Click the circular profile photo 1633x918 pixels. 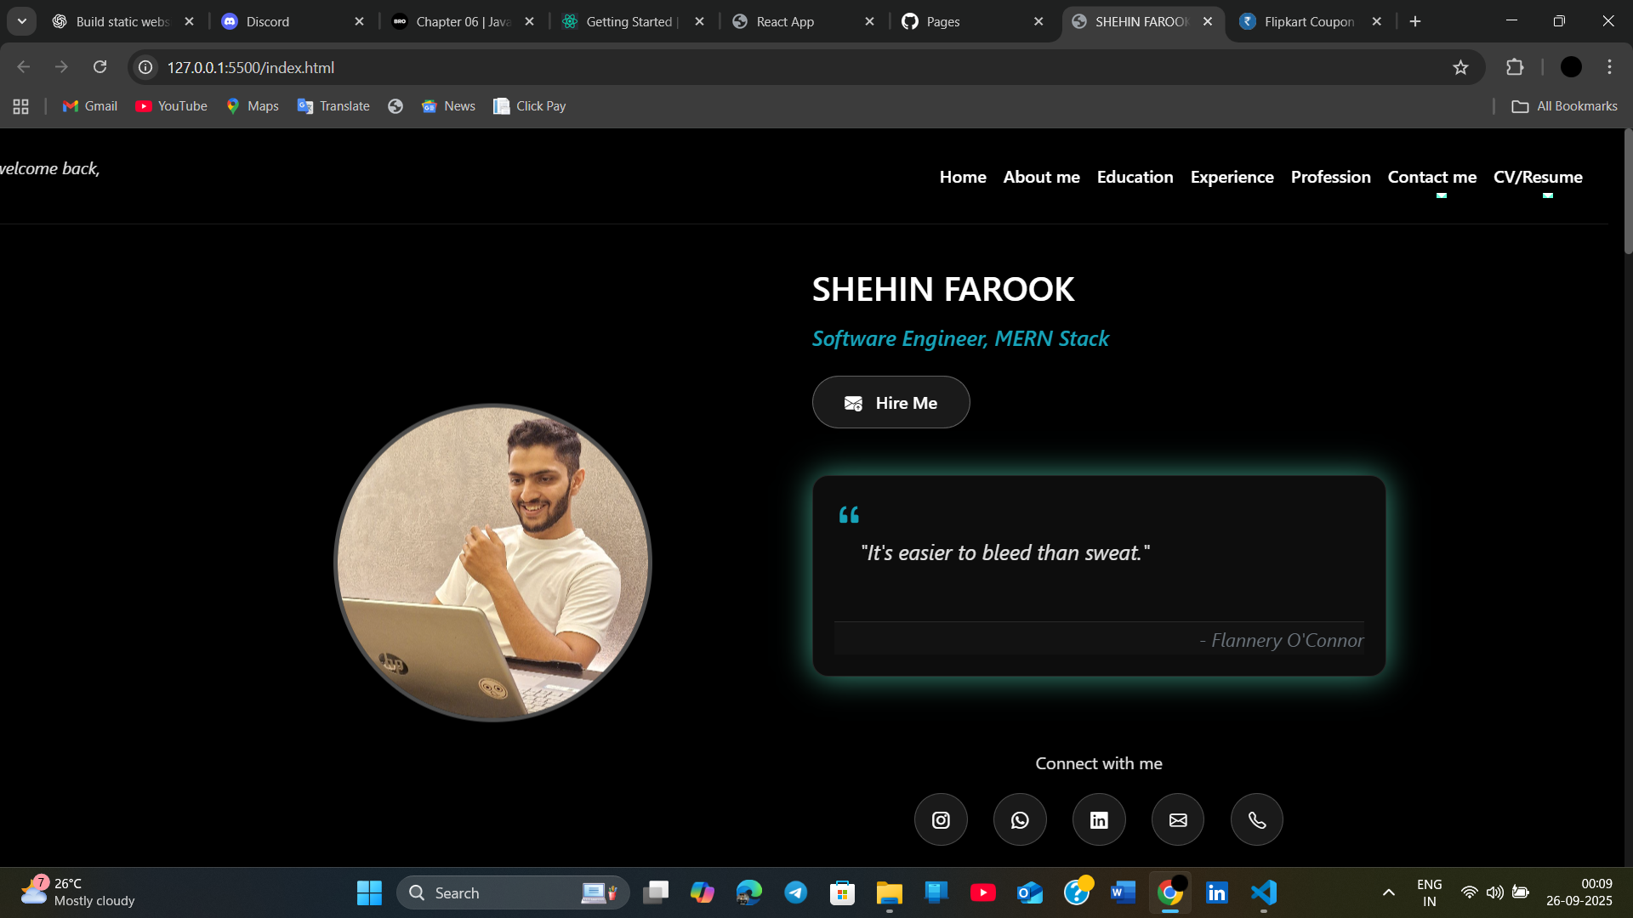coord(492,563)
